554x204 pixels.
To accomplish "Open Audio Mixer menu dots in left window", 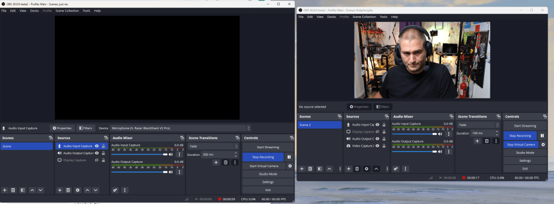I will 125,190.
